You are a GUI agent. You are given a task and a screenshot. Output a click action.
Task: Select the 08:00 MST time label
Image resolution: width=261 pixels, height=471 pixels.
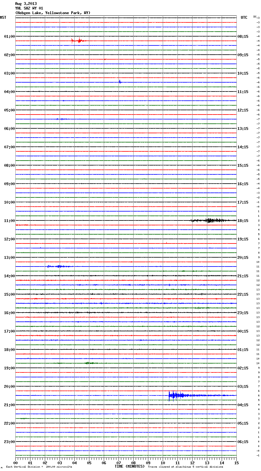pyautogui.click(x=9, y=165)
